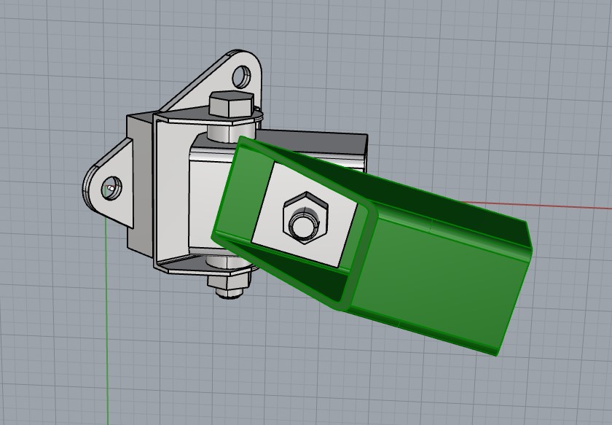612x425 pixels.
Task: Select the top hex bolt head
Action: tap(232, 104)
